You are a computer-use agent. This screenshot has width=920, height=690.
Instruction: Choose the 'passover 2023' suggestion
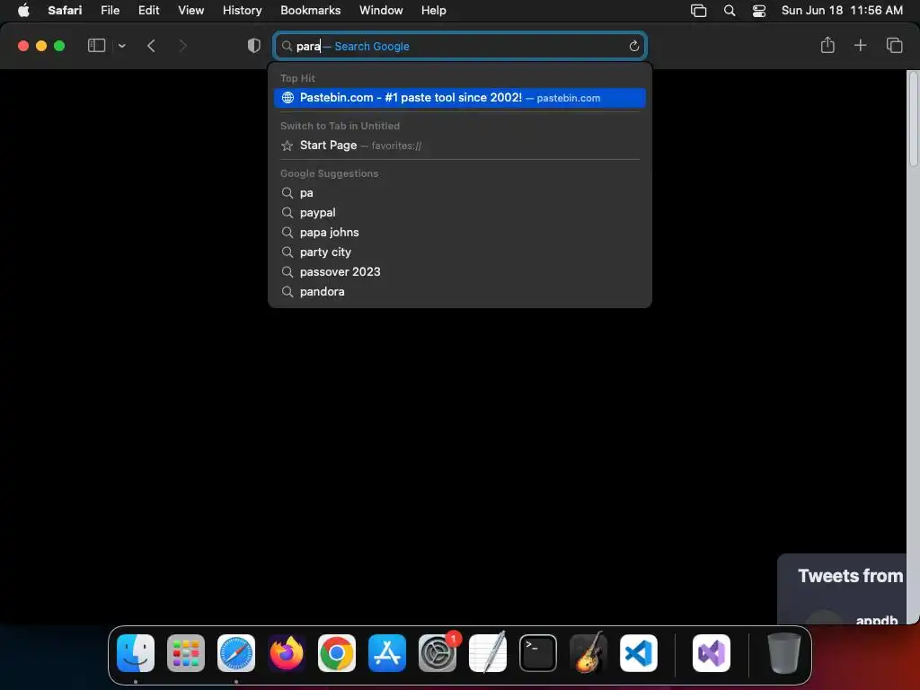(x=460, y=271)
